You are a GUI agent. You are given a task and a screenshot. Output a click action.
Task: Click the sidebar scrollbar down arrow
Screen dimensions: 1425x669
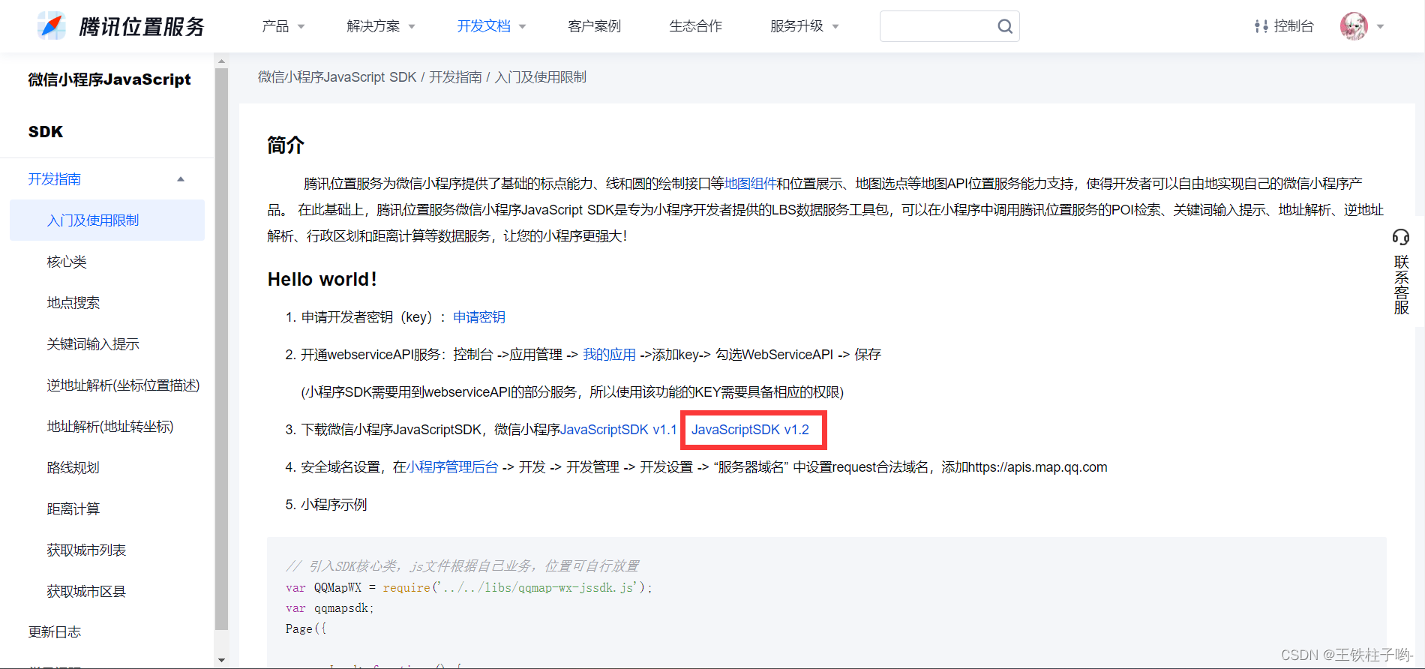click(221, 661)
